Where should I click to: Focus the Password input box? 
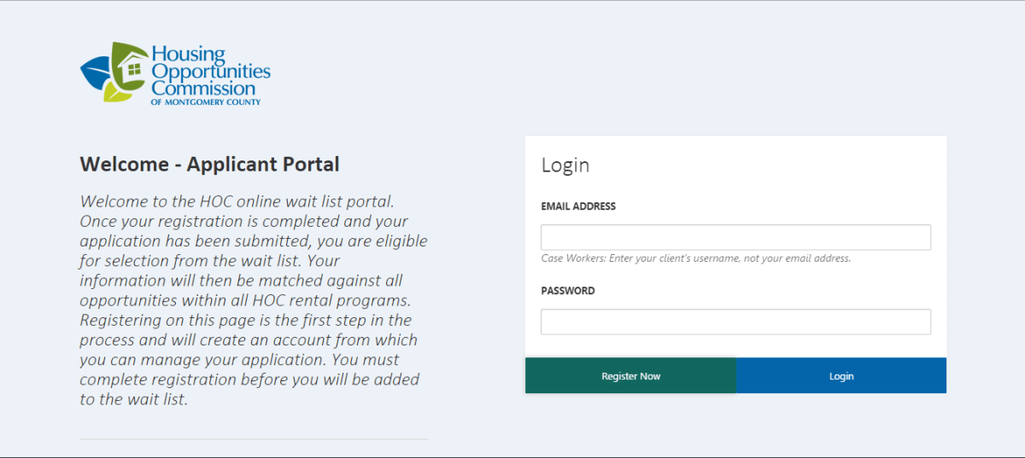click(735, 322)
